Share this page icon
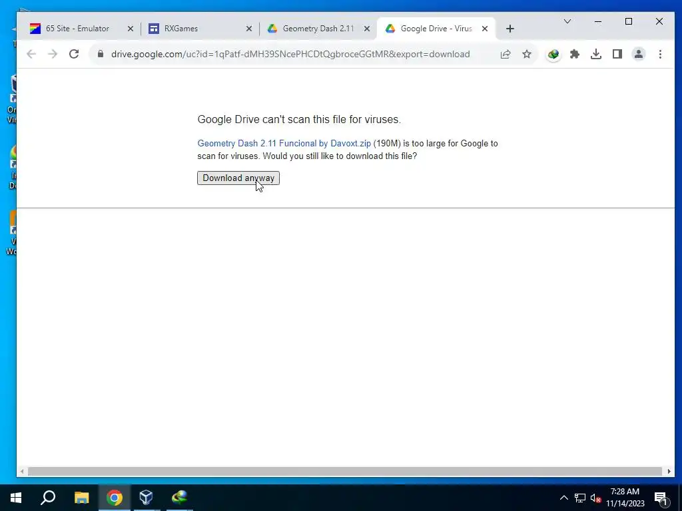This screenshot has height=511, width=682. tap(506, 55)
